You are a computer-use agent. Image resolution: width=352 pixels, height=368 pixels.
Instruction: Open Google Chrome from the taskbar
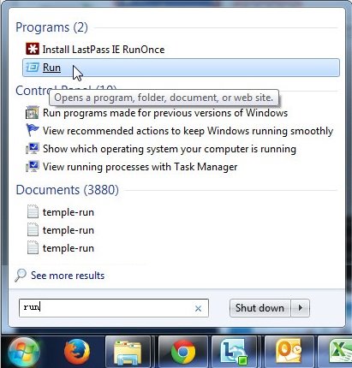click(x=183, y=352)
